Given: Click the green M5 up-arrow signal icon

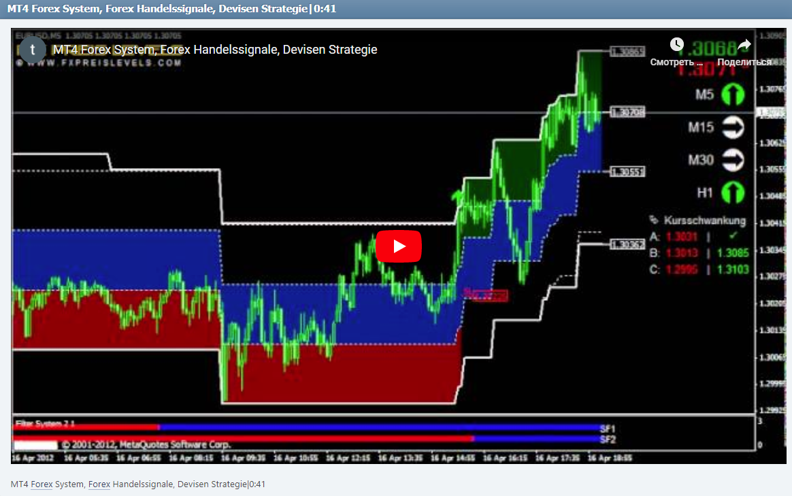Looking at the screenshot, I should click(x=733, y=95).
